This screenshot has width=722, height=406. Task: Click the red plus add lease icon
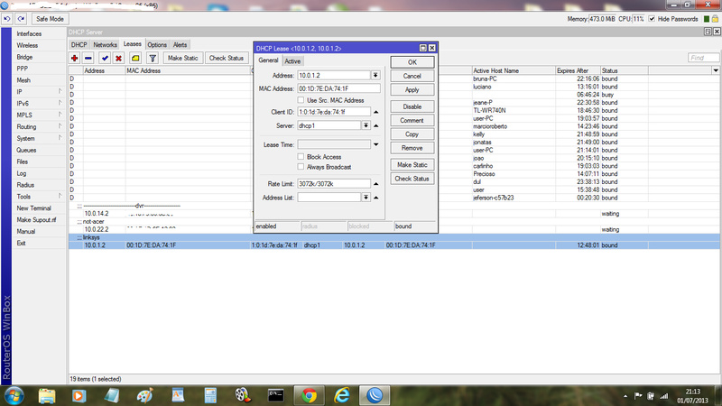point(74,58)
